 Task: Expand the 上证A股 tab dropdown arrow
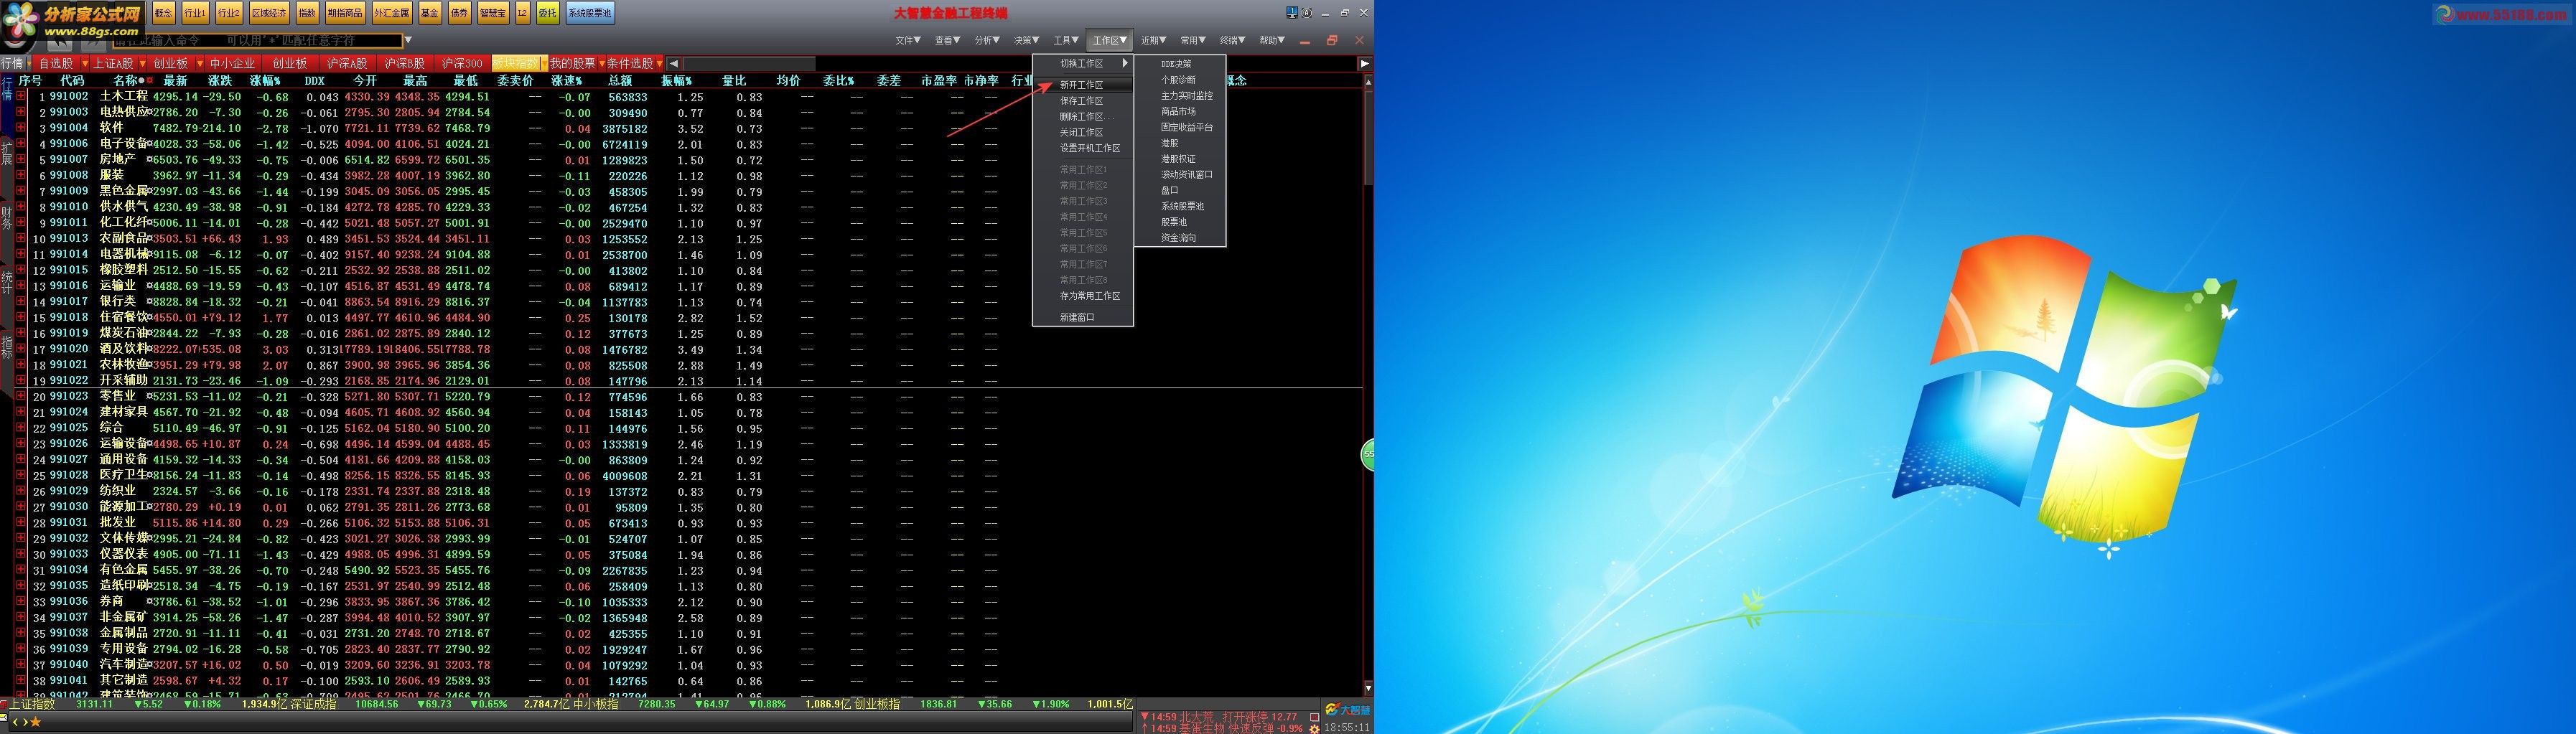click(143, 64)
